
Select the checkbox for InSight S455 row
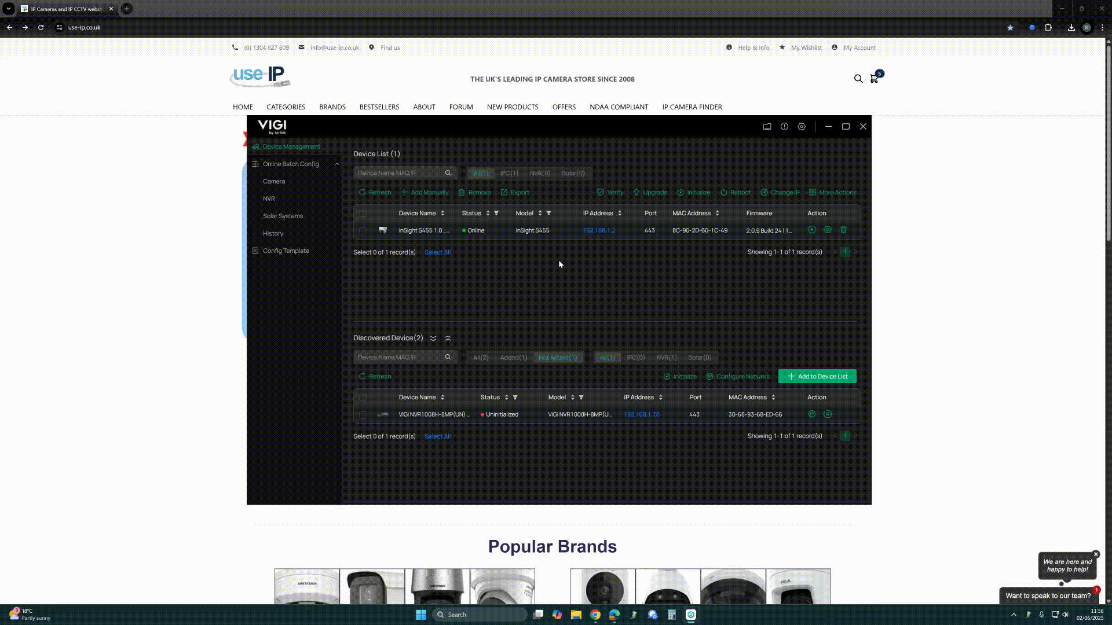[364, 230]
